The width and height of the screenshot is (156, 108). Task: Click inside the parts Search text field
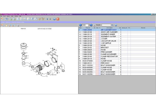pos(106,25)
